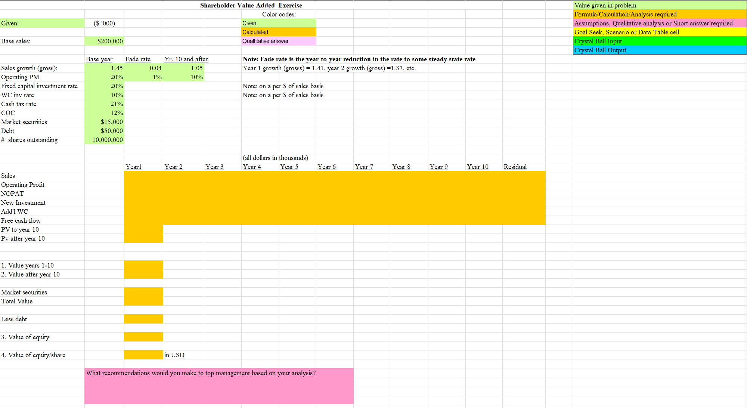Select the Operating PM 20% cell
747x408 pixels.
tap(105, 77)
